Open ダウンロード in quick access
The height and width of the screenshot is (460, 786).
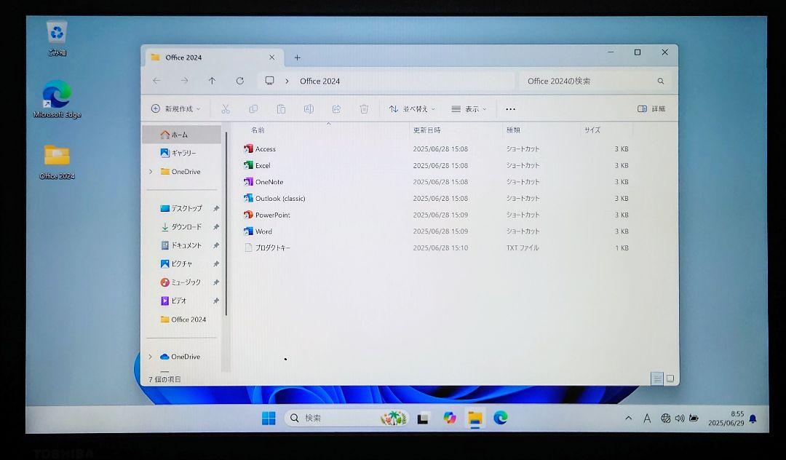pos(182,227)
